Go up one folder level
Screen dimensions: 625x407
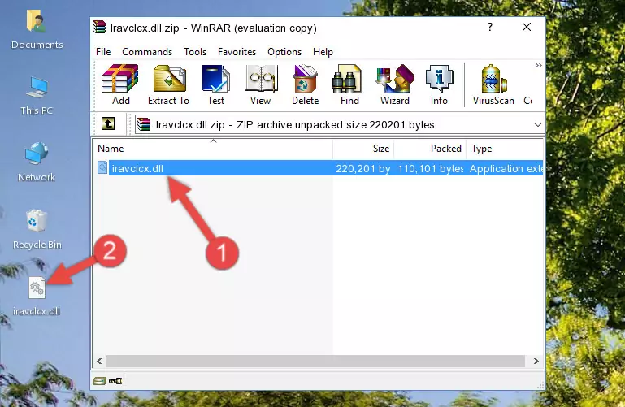click(108, 123)
